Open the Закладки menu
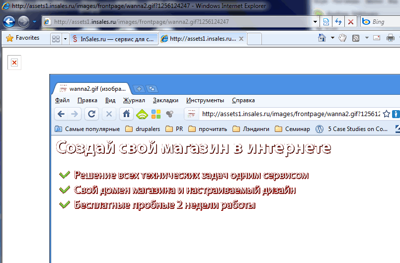 165,100
